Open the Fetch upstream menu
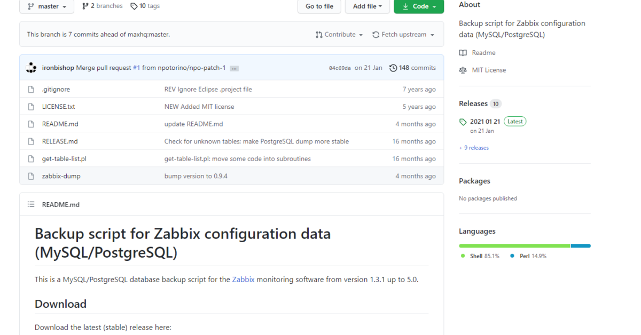 point(403,35)
